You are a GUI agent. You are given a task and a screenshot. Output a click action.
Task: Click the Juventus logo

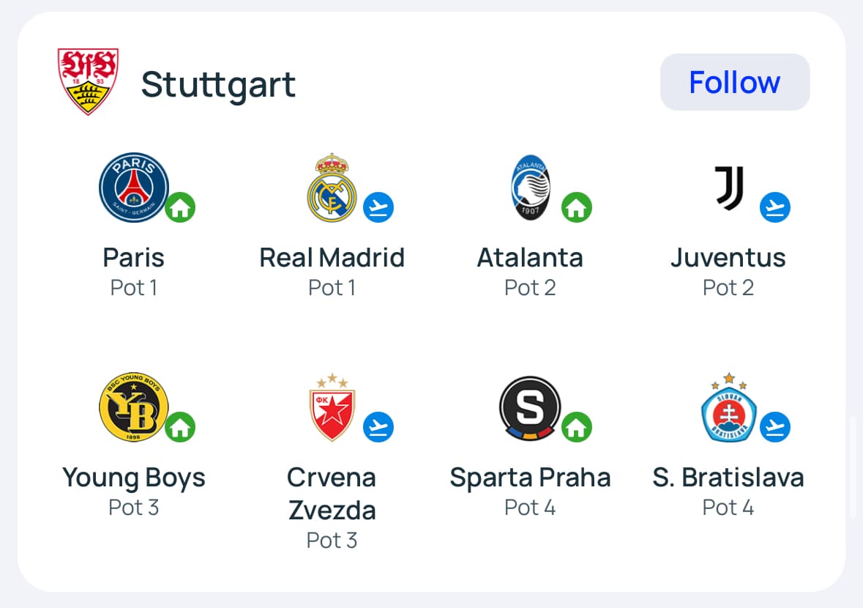728,188
